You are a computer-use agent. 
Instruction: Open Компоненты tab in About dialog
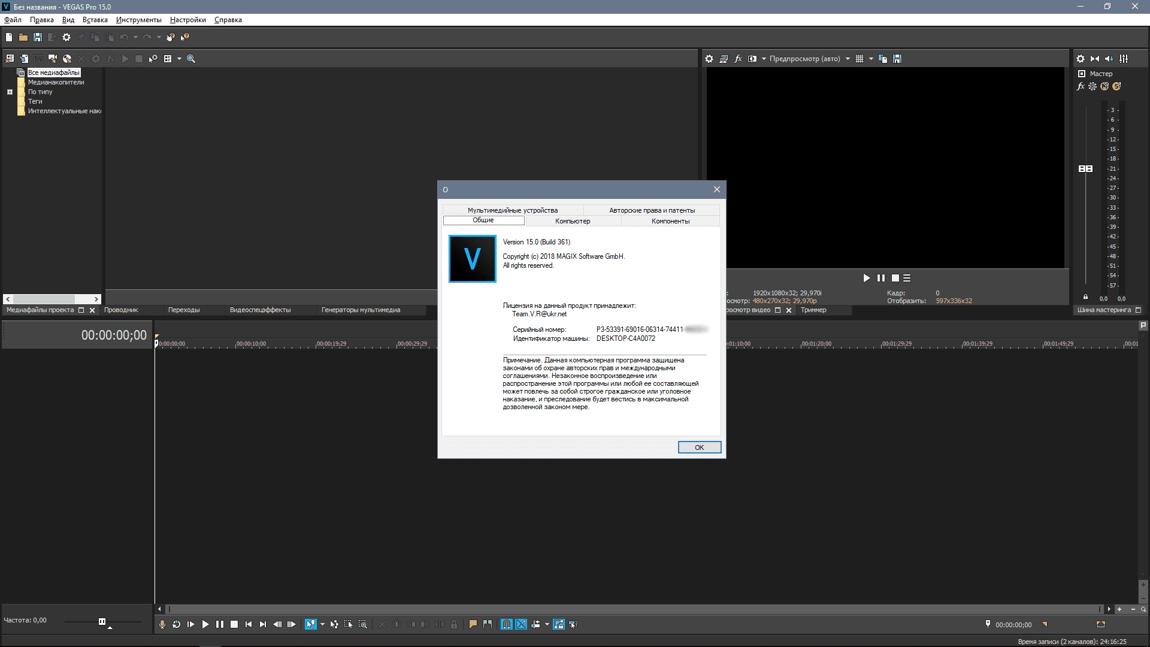click(x=670, y=221)
